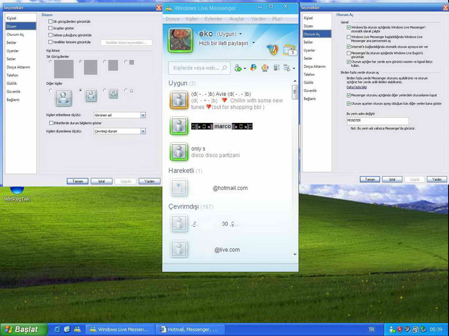The image size is (449, 336).
Task: Open the Araçlar menu in Messenger
Action: [x=237, y=19]
